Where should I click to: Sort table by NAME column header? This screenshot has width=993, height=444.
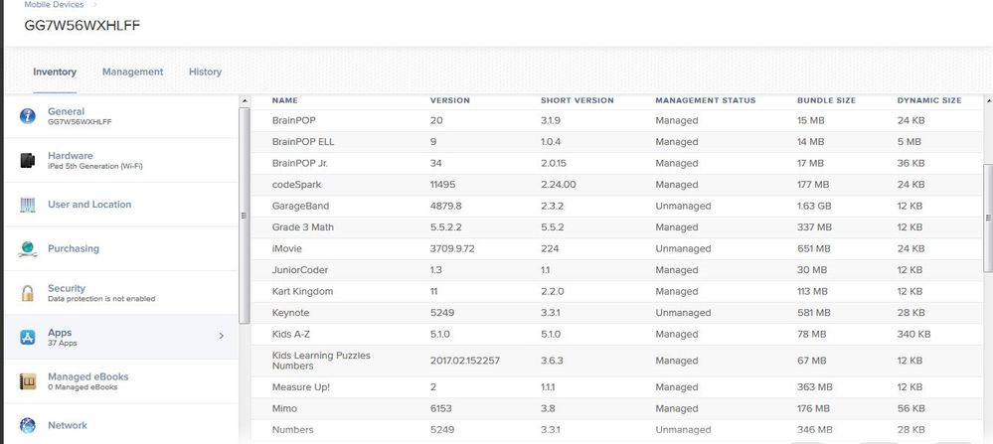pos(284,100)
